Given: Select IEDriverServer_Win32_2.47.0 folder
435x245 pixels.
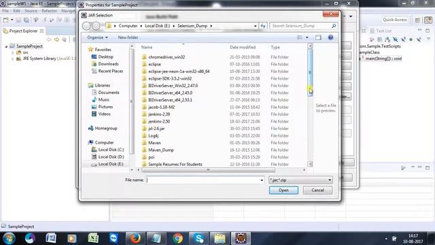Looking at the screenshot, I should [173, 86].
